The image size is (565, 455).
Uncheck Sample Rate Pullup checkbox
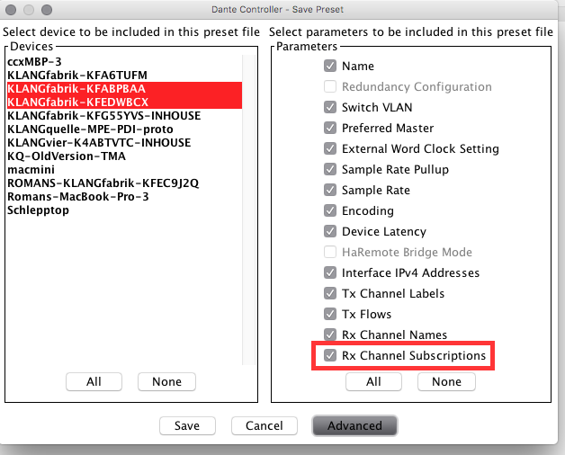330,169
